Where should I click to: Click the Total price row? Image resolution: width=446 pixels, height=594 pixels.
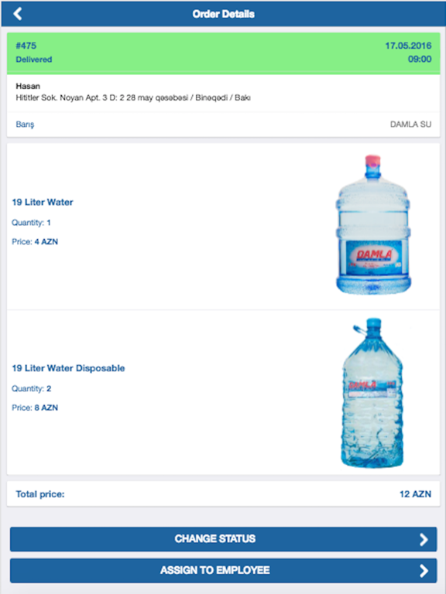click(x=223, y=494)
